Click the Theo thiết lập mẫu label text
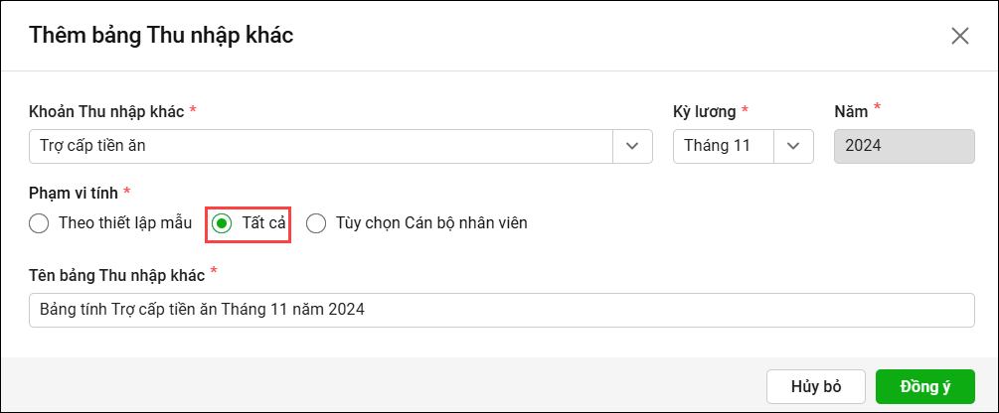This screenshot has width=999, height=413. coord(125,223)
